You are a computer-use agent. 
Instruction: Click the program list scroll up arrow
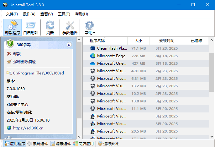[x=212, y=40]
